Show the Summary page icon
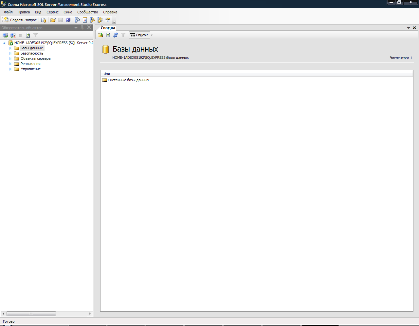Viewport: 419px width, 326px height. (x=85, y=20)
